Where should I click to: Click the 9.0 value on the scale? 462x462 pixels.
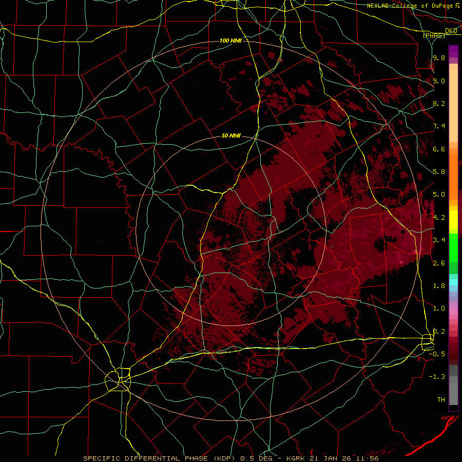(439, 81)
